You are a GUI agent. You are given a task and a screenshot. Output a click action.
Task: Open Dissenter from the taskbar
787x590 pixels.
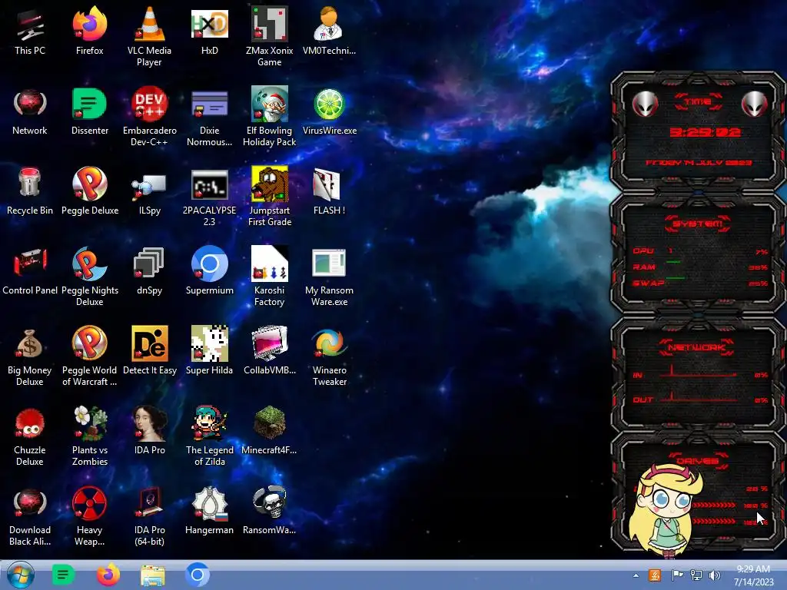63,575
